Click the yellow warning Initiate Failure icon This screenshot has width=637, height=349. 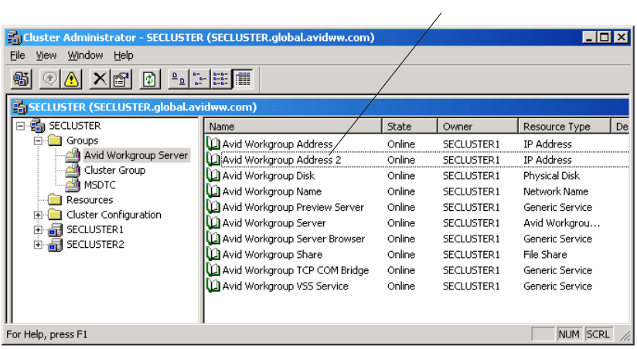tap(71, 79)
